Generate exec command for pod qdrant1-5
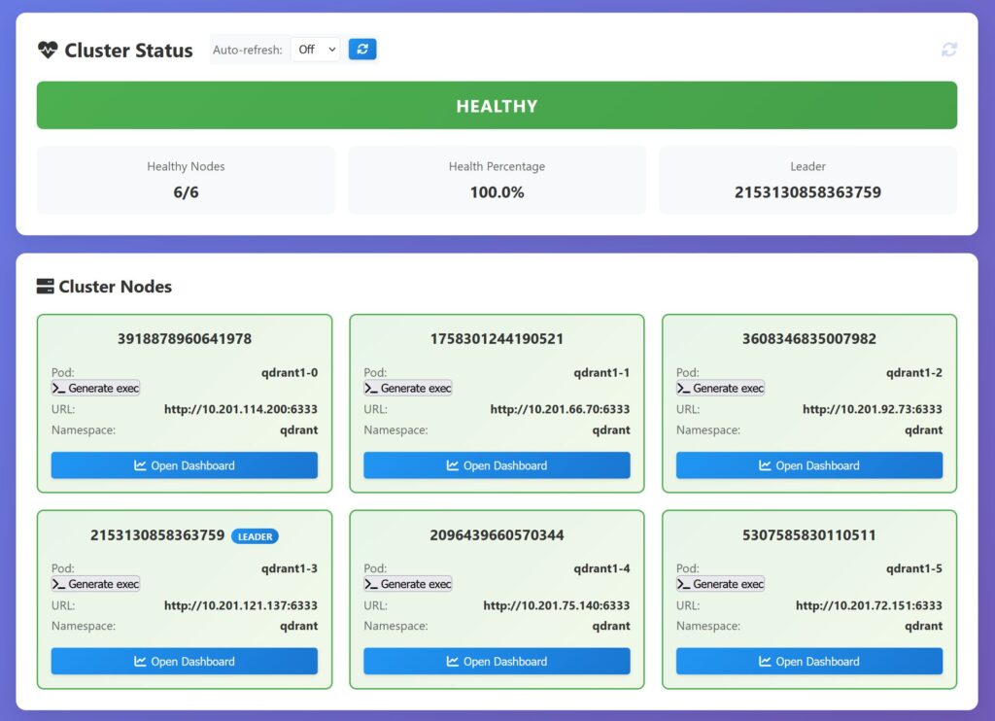The width and height of the screenshot is (995, 721). click(720, 584)
